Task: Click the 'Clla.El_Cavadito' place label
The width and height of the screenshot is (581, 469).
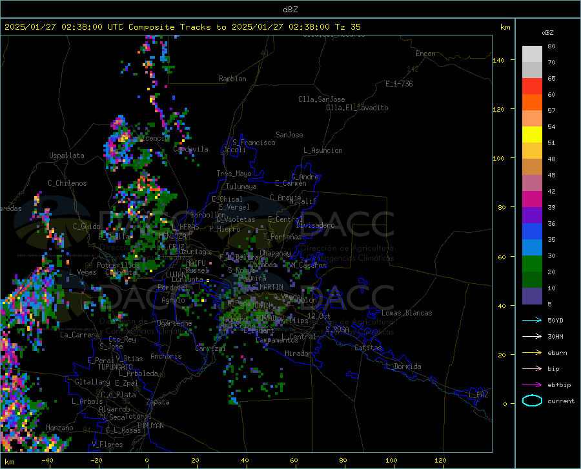Action: tap(357, 108)
